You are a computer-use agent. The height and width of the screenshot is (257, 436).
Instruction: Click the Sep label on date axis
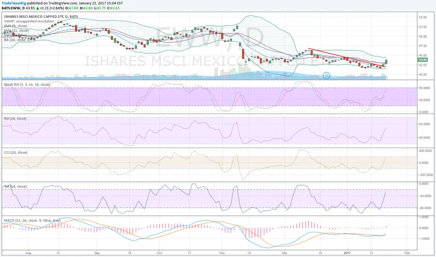click(x=97, y=253)
